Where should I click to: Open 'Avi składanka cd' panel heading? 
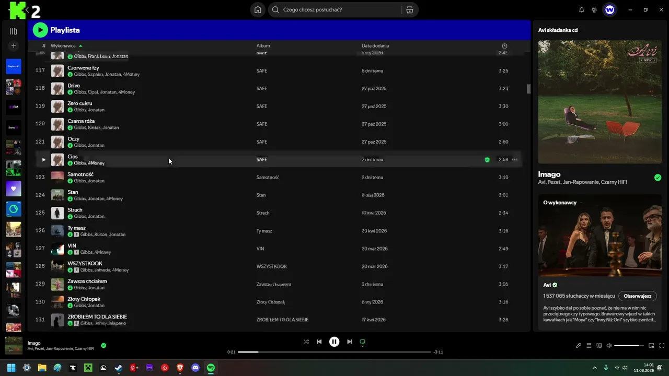coord(558,30)
